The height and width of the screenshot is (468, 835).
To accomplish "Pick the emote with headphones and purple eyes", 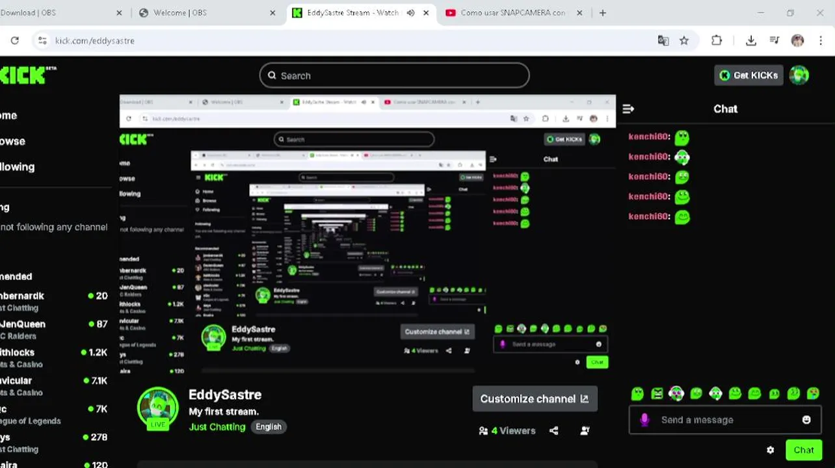I will [676, 393].
